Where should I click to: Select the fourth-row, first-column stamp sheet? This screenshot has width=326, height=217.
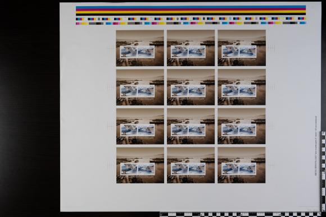click(x=140, y=165)
